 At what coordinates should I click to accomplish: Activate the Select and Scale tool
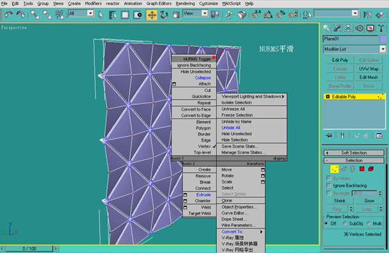click(176, 15)
